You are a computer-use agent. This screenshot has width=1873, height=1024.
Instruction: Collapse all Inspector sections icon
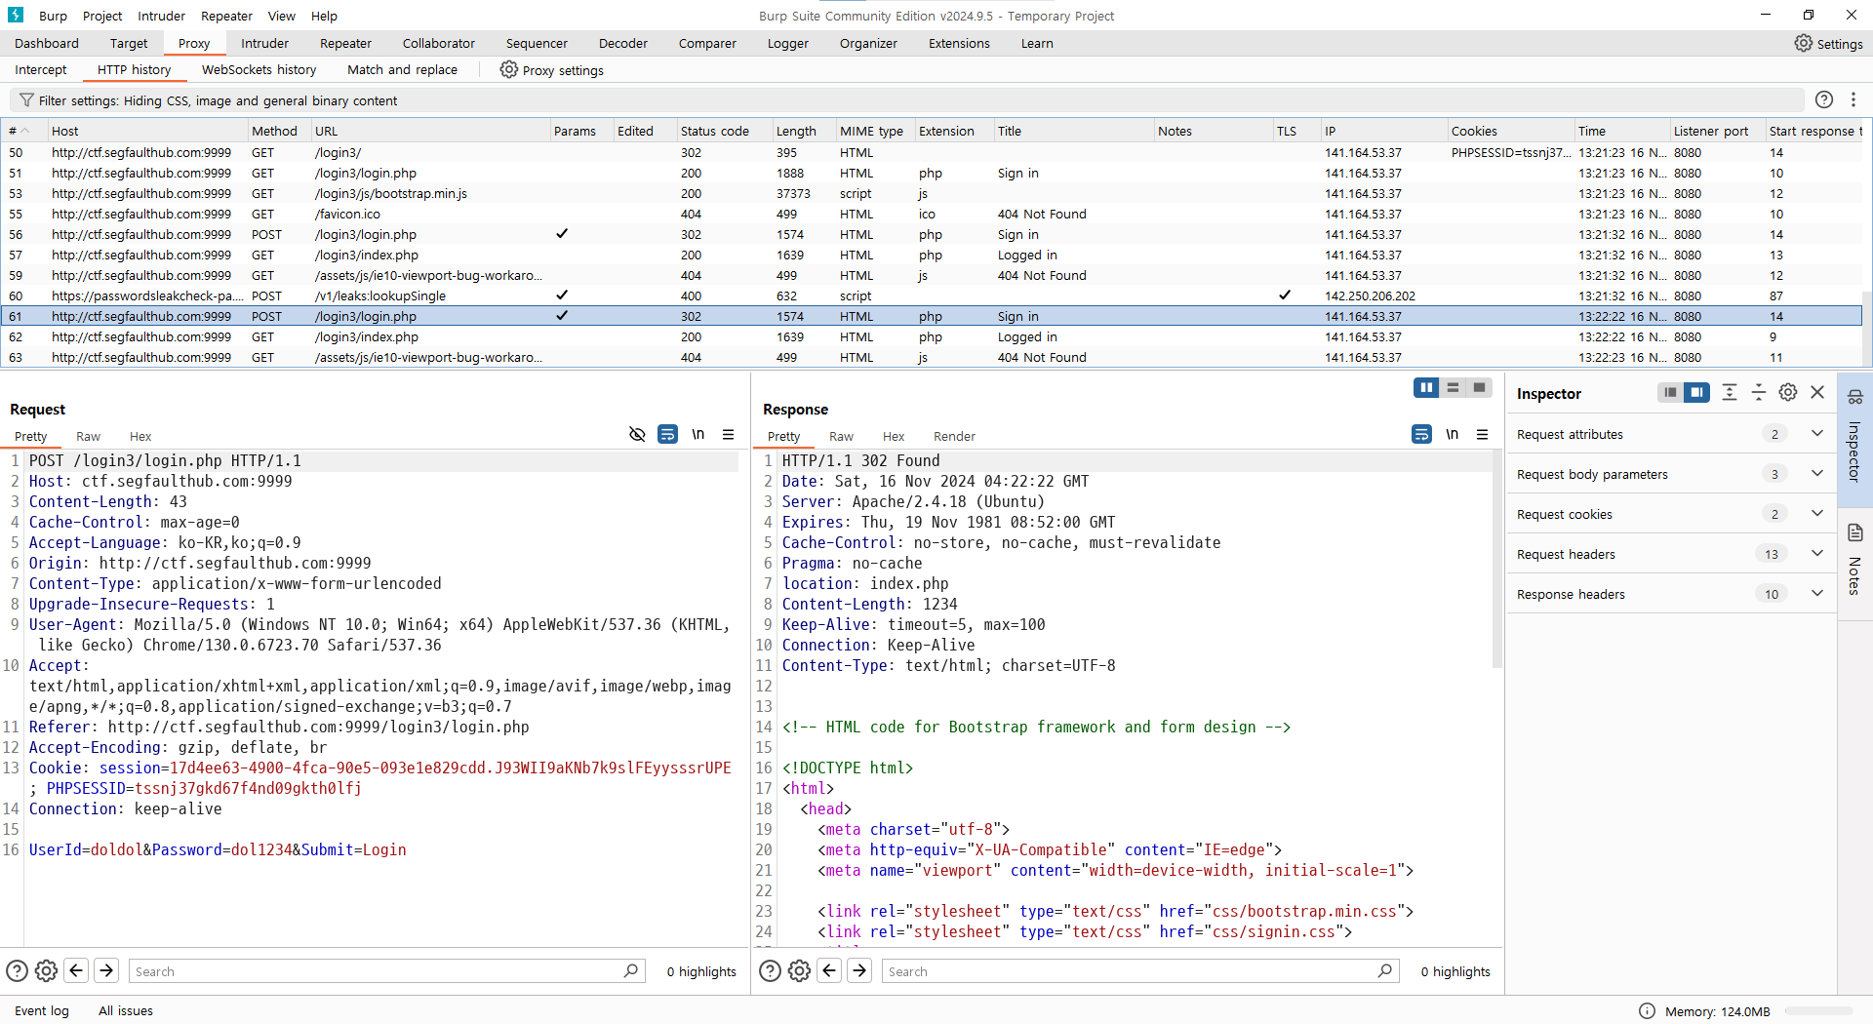tap(1759, 392)
